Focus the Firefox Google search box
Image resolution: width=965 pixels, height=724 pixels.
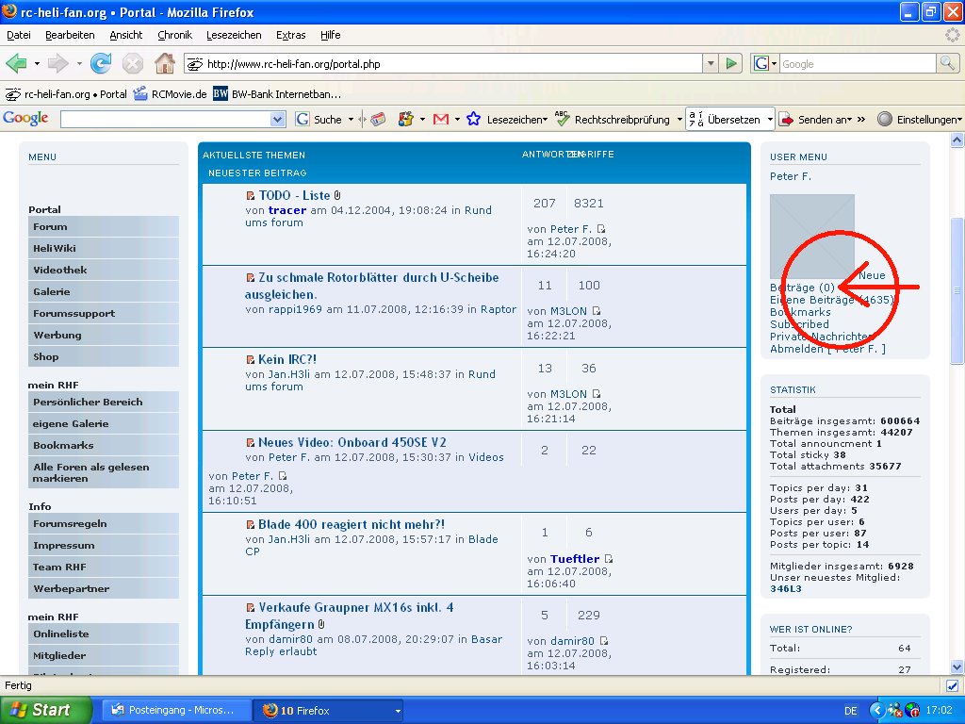pos(858,63)
